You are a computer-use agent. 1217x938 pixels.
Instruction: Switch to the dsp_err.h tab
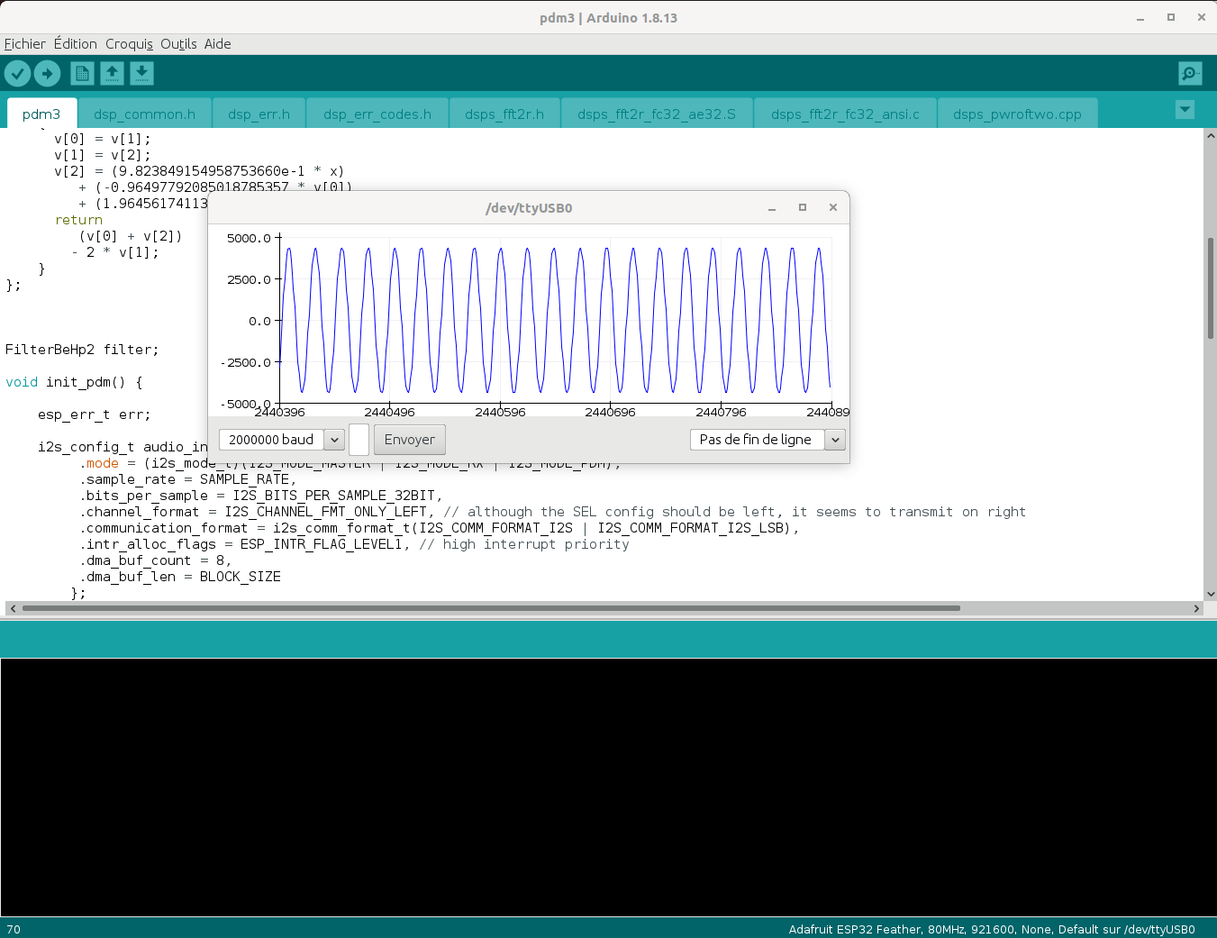click(259, 114)
